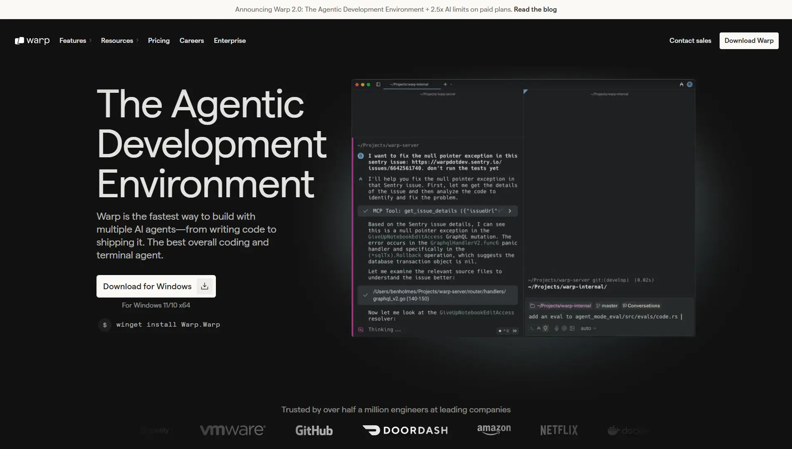Click the Conversations chip
792x449 pixels.
[641, 306]
